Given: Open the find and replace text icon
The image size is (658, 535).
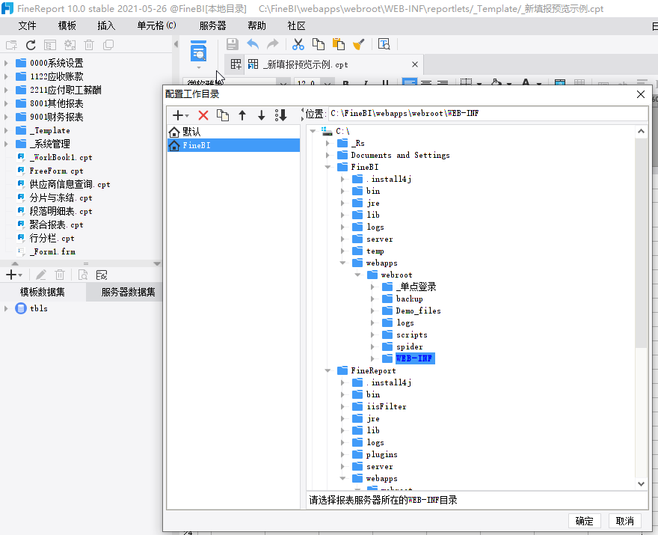Looking at the screenshot, I should 384,44.
